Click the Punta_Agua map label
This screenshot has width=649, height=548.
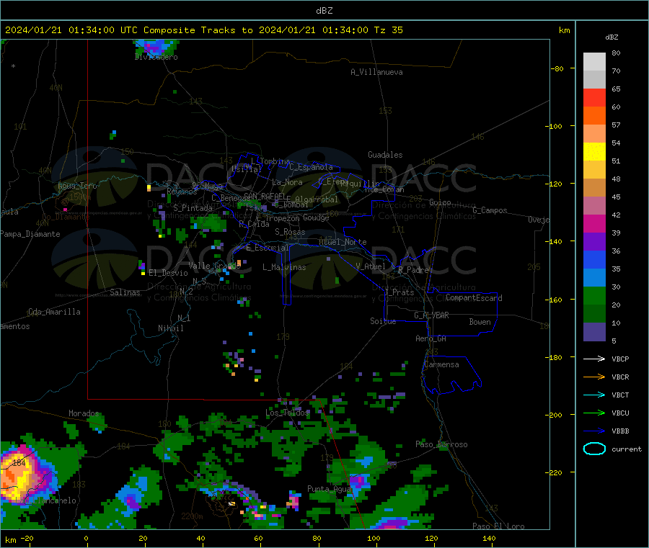[x=329, y=489]
